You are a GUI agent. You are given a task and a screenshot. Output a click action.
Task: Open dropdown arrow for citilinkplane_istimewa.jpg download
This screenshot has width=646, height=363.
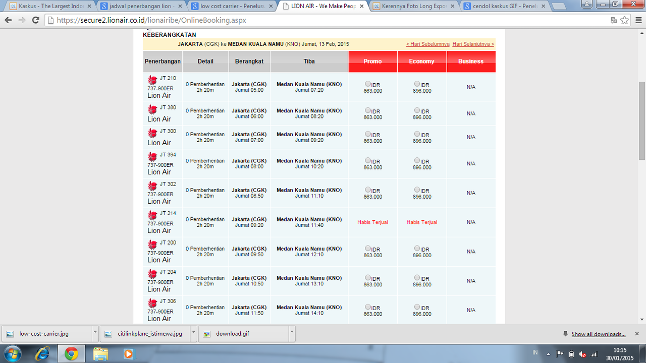[193, 333]
